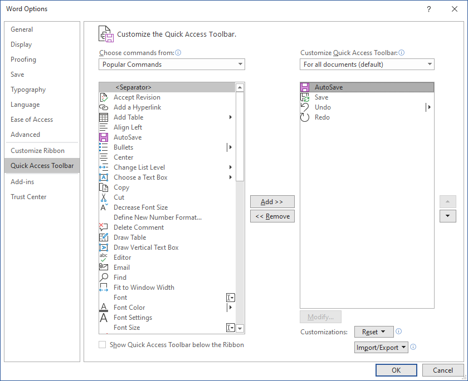Select the Cut scissors icon
This screenshot has height=381, width=468.
(104, 197)
